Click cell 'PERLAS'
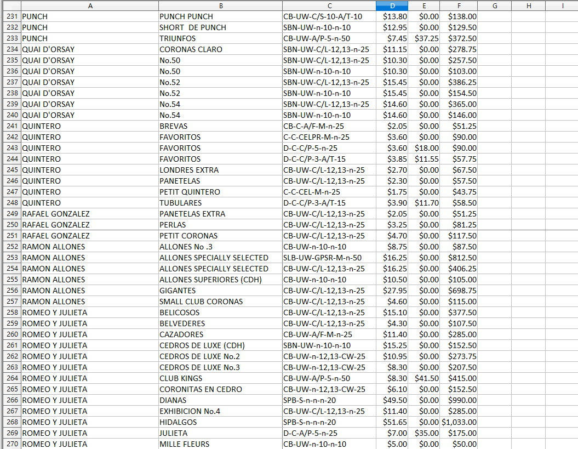The width and height of the screenshot is (578, 449). pos(220,225)
